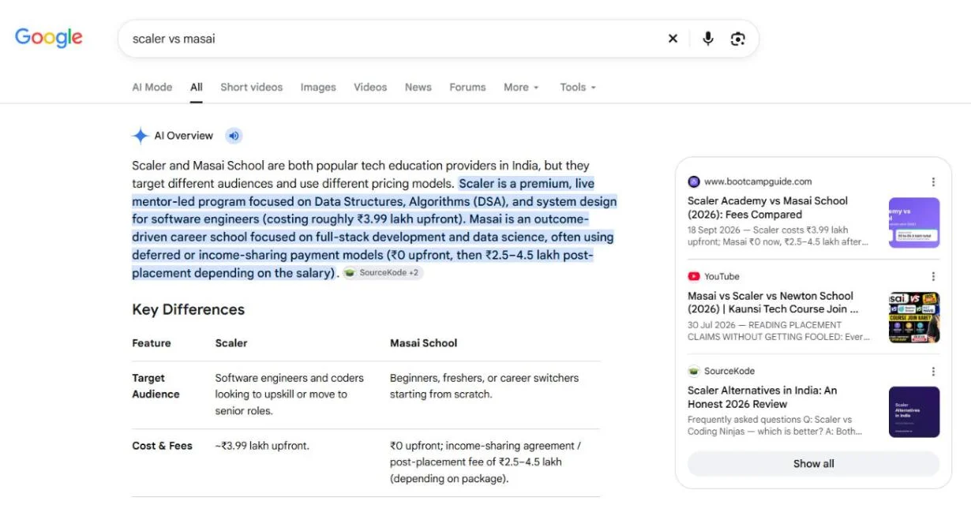
Task: Click 'Software engineers and coders' cell
Action: tap(289, 395)
